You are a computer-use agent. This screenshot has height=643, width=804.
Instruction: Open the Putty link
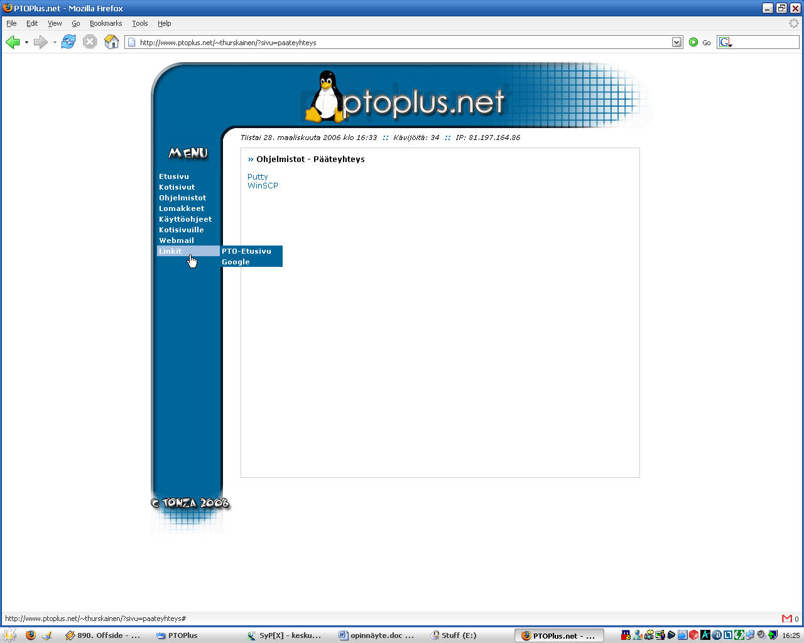[x=258, y=177]
